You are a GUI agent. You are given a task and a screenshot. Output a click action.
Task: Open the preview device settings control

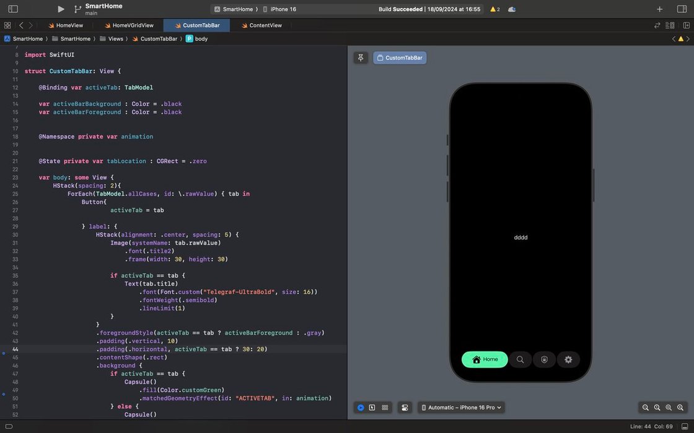tap(405, 408)
